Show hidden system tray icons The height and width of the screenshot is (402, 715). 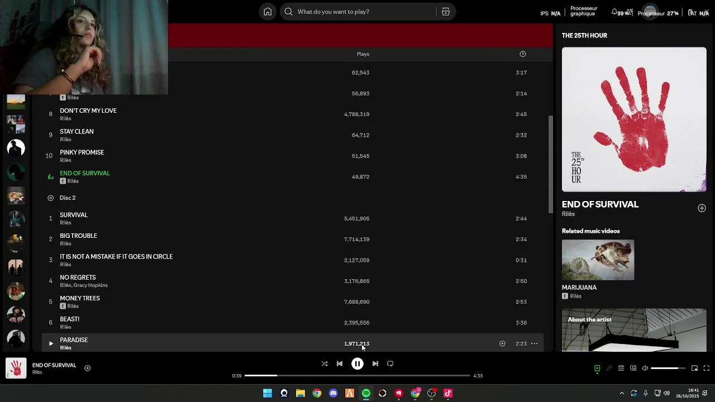click(622, 393)
